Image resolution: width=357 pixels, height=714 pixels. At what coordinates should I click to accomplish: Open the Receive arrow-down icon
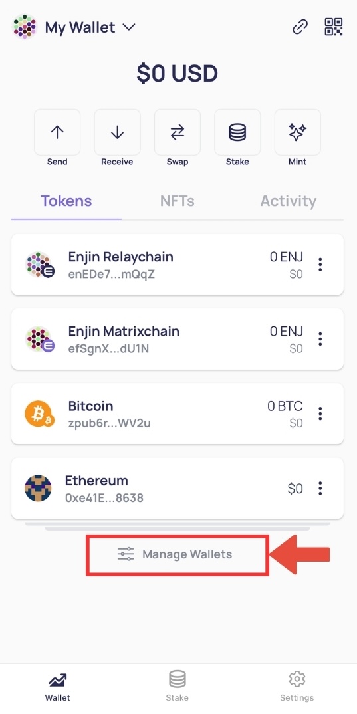pyautogui.click(x=118, y=132)
